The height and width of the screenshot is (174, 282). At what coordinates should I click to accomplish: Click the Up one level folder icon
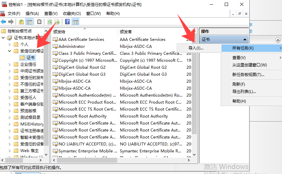point(21,22)
